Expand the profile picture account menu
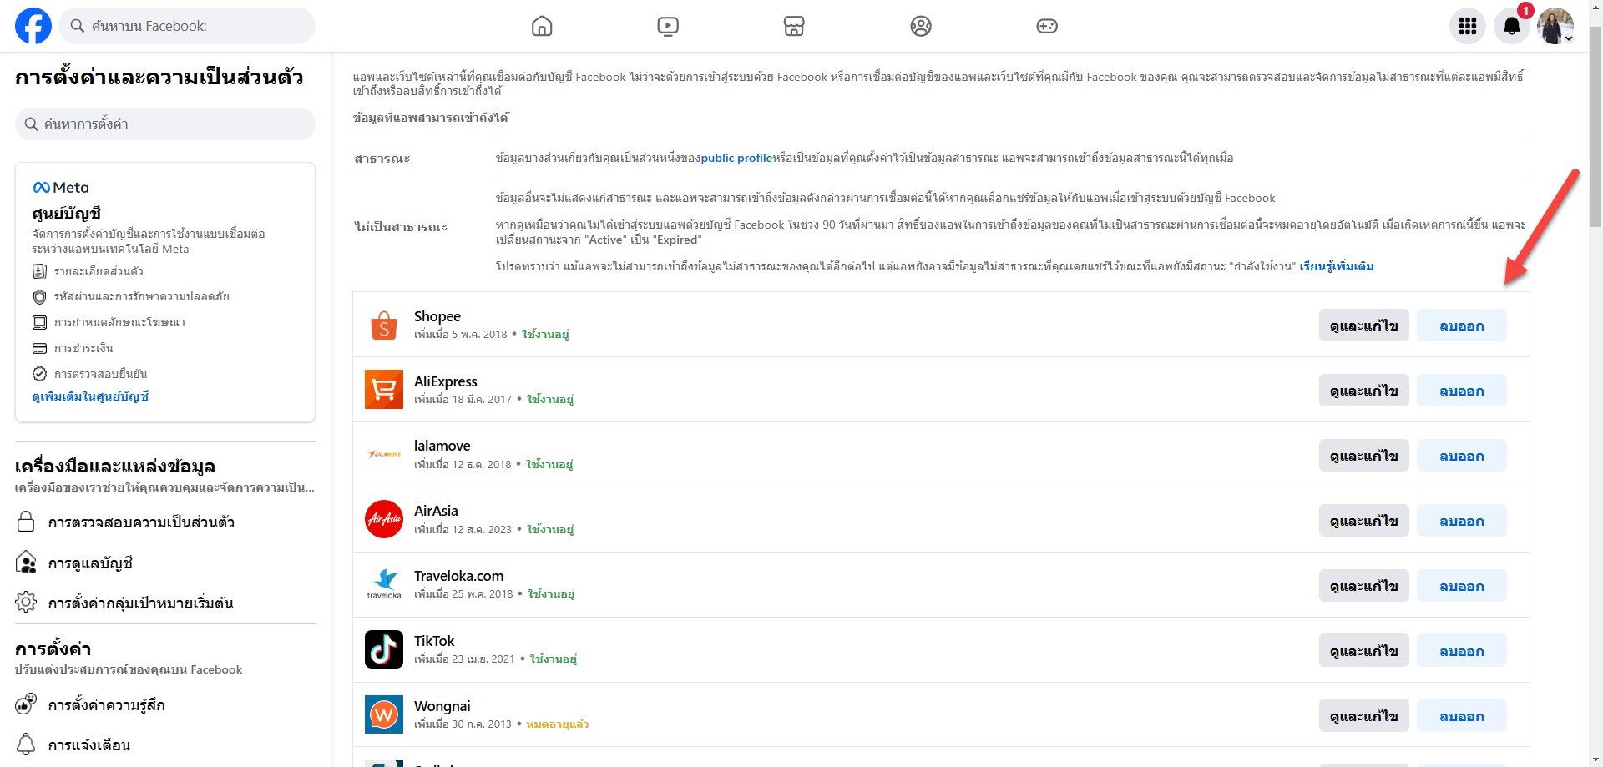The image size is (1603, 767). click(x=1555, y=26)
